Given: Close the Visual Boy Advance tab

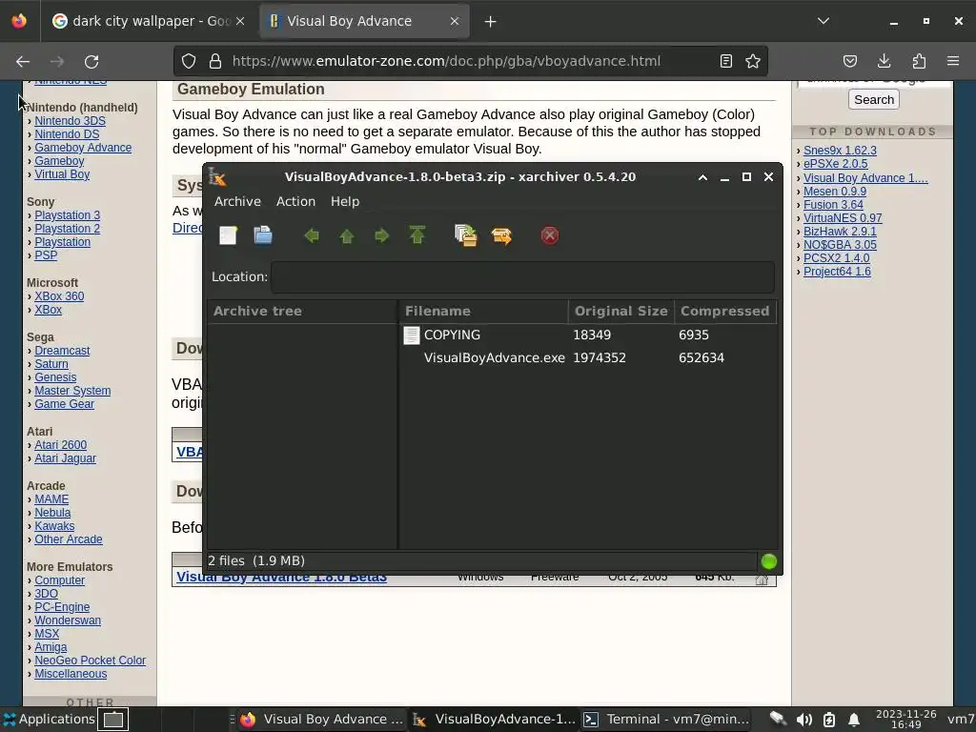Looking at the screenshot, I should pos(455,21).
